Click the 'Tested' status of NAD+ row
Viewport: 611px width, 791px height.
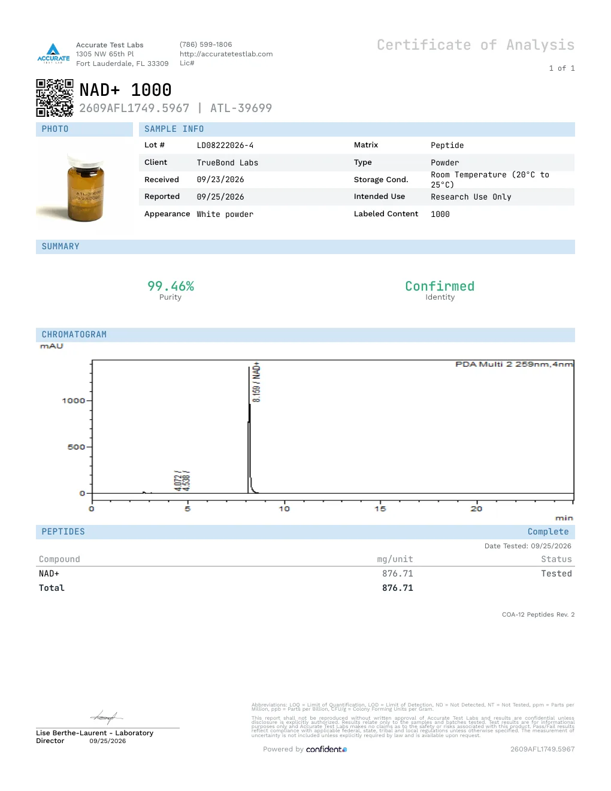pyautogui.click(x=556, y=574)
